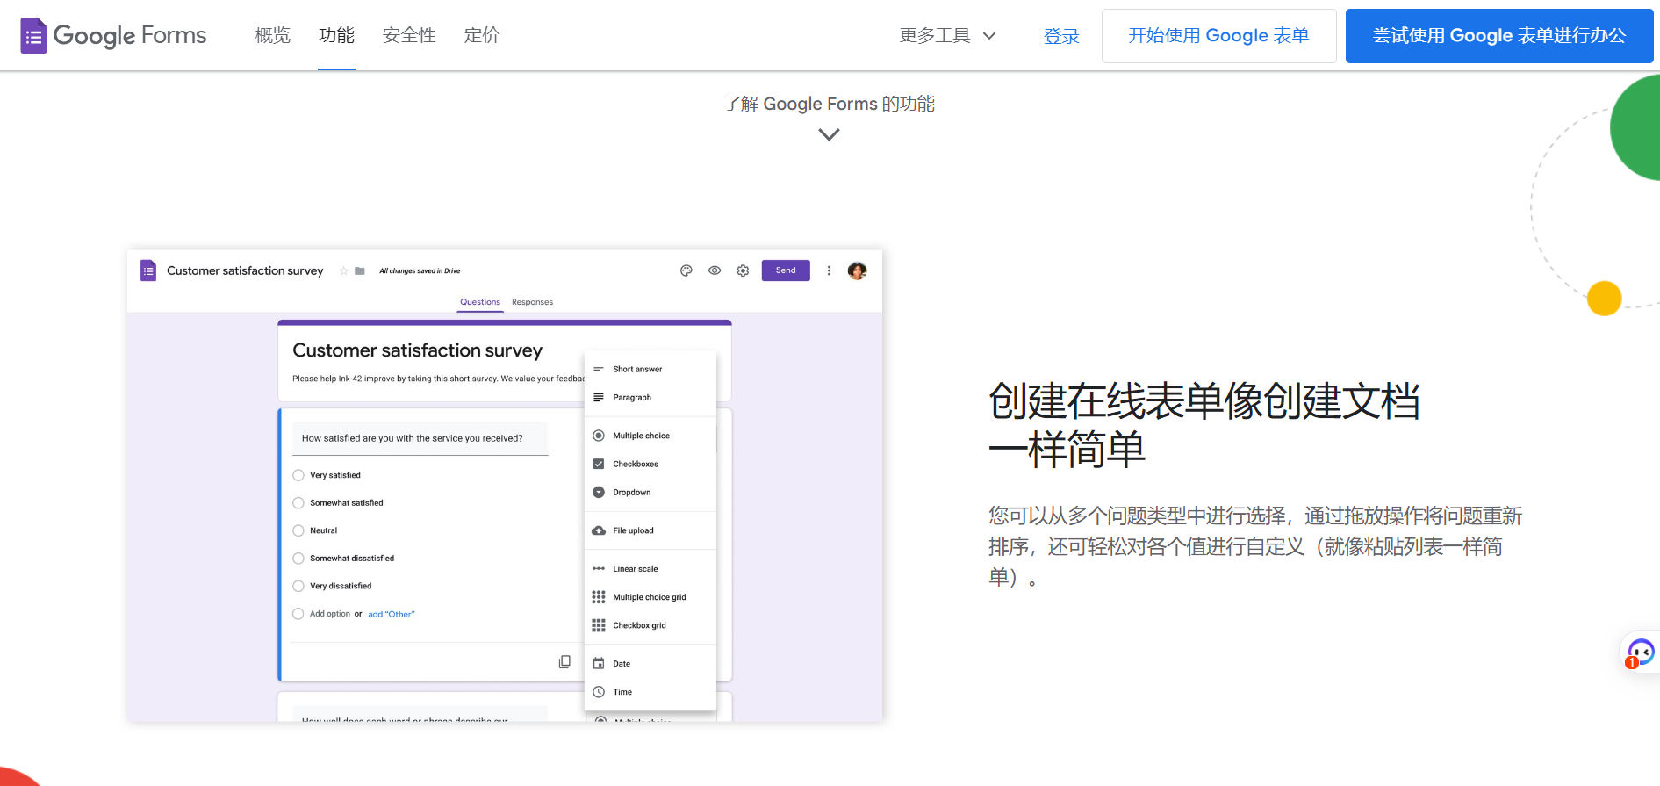Select the Somewhat dissatisfied radio option
Screen dimensions: 1660x786
coord(298,559)
